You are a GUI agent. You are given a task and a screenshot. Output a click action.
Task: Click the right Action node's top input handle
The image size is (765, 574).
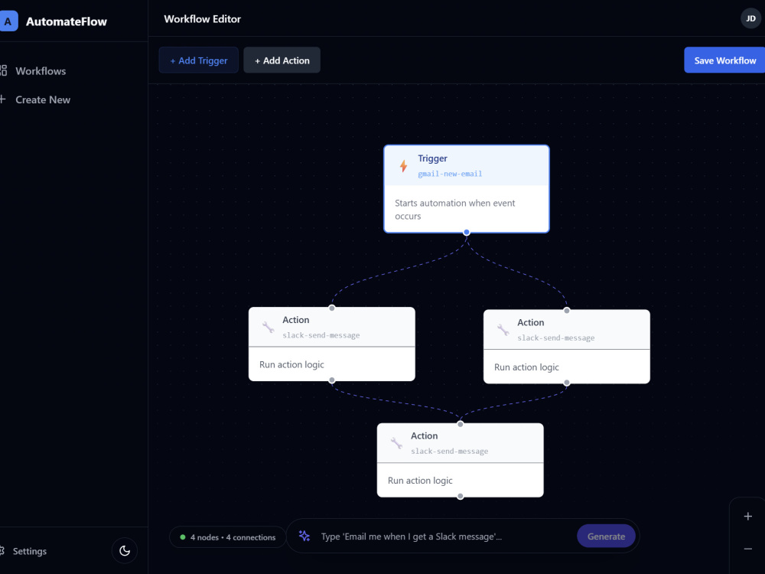click(566, 311)
